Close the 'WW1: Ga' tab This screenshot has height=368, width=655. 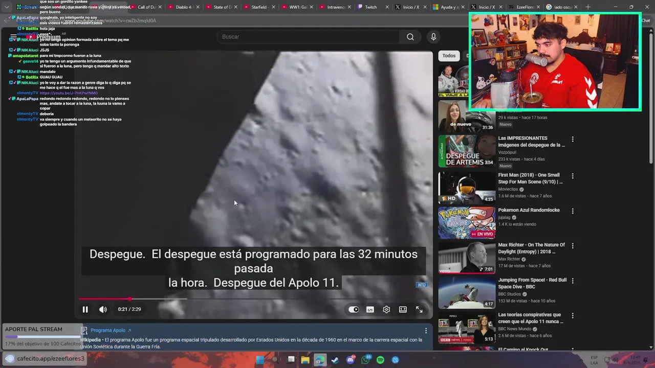[x=312, y=7]
